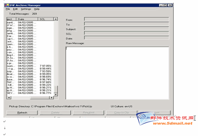The width and height of the screenshot is (198, 136).
Task: Open the File menu
Action: click(8, 9)
